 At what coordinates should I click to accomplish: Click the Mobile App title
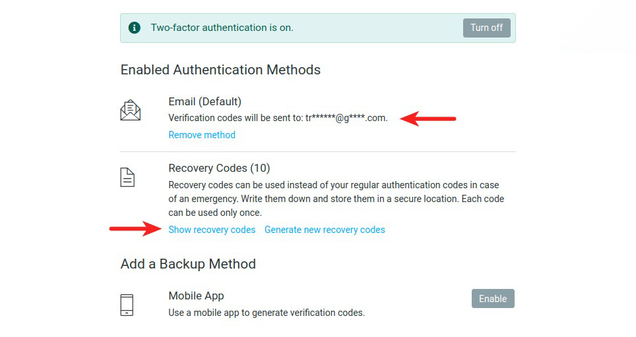(x=196, y=296)
